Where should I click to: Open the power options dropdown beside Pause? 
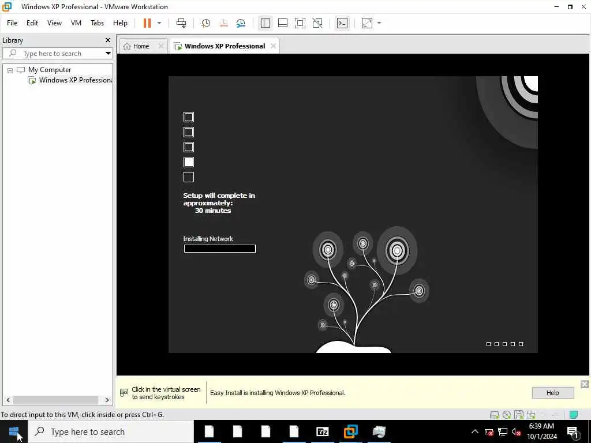pyautogui.click(x=159, y=23)
